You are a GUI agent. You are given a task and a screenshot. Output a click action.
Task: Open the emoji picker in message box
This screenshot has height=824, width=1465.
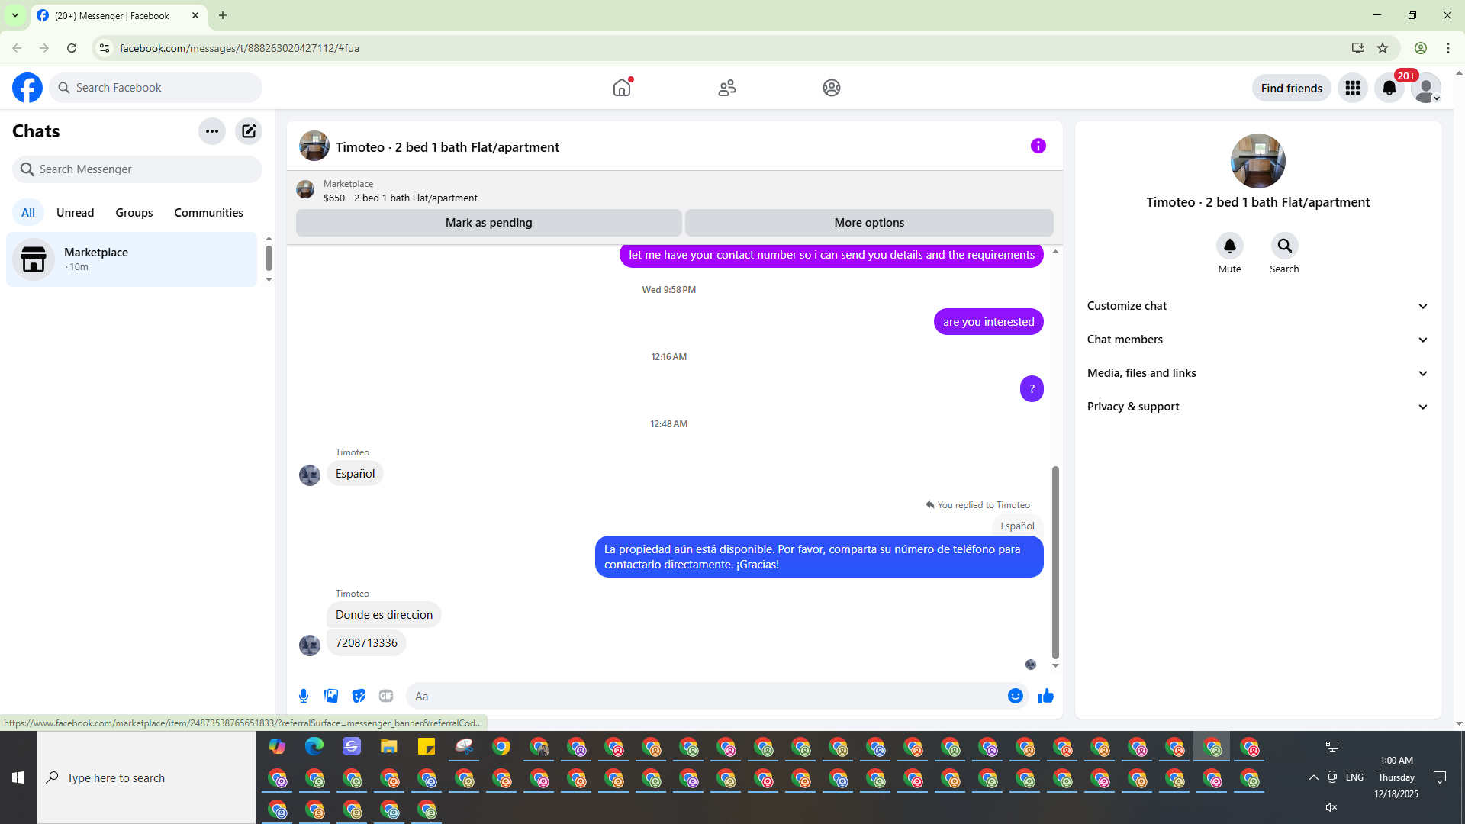tap(1015, 696)
